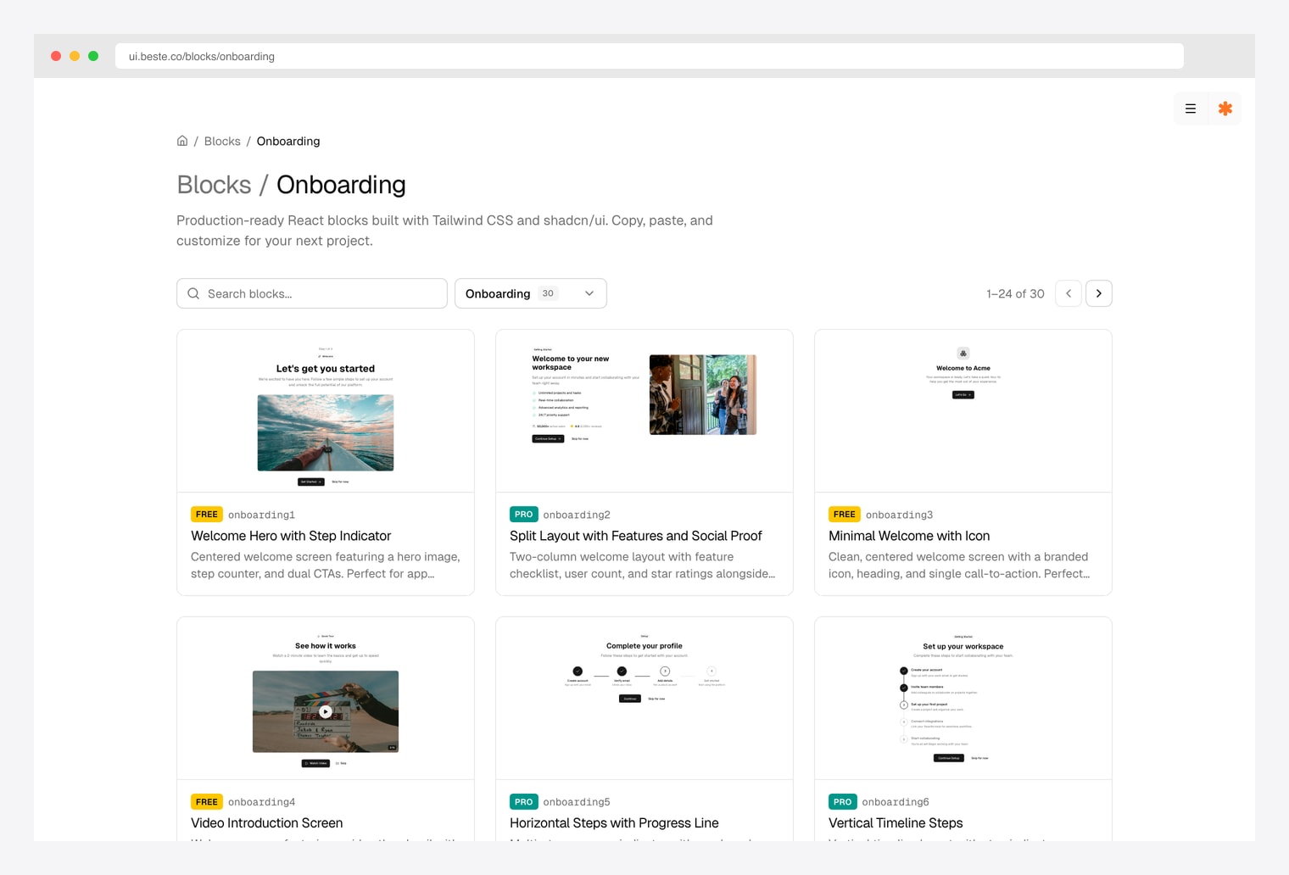Open the Onboarding category dropdown
The image size is (1289, 875).
point(531,293)
